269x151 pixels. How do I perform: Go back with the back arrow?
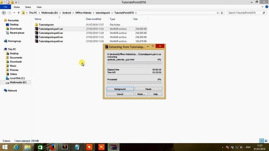point(4,13)
